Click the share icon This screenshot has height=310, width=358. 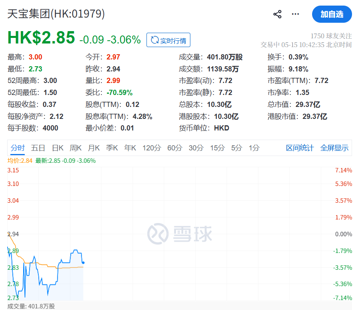coord(277,14)
